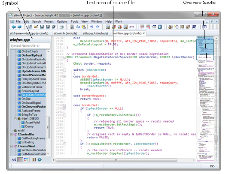Click the toolbar icon left of the star bookmark

154,27
